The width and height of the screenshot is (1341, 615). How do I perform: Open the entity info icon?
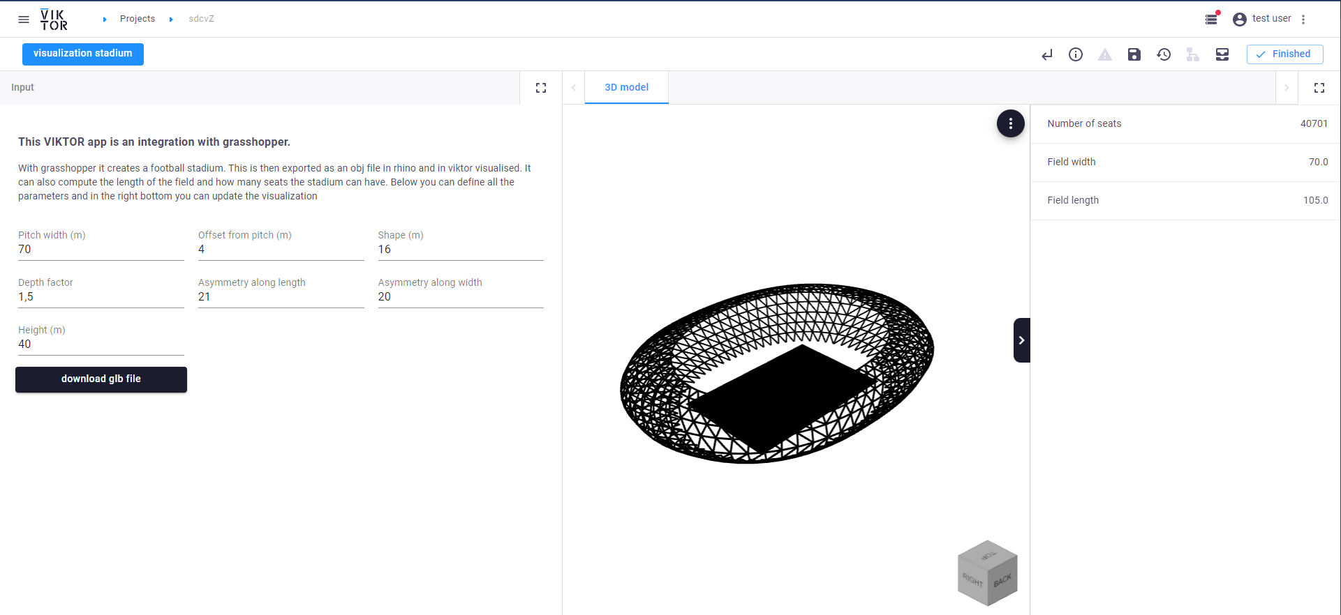coord(1076,54)
